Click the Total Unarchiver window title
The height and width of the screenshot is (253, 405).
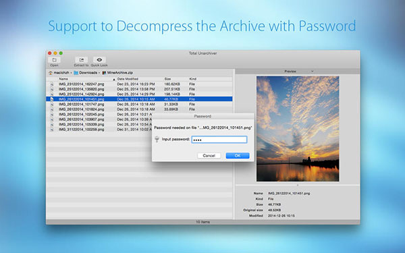[202, 53]
